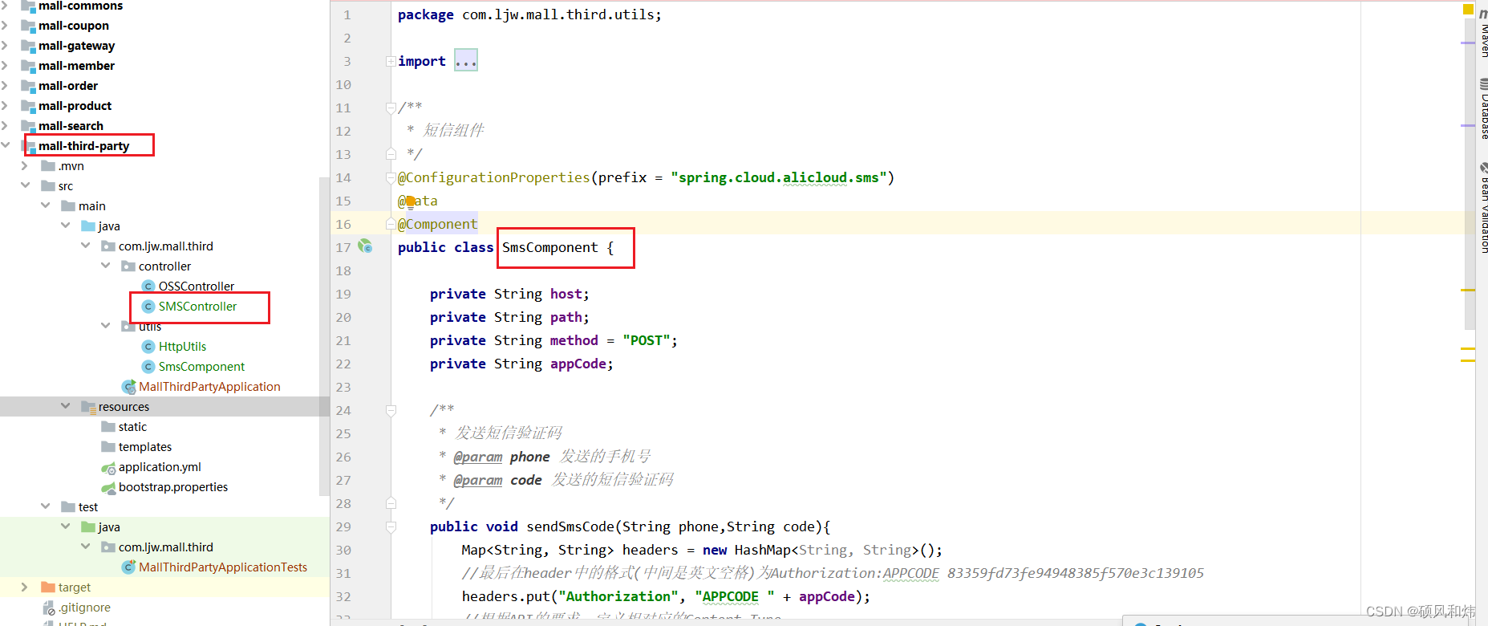Click the target folder icon
Screen dimensions: 1488x626
tap(48, 587)
